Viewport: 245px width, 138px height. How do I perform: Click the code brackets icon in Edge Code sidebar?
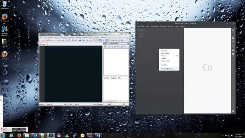click(233, 42)
